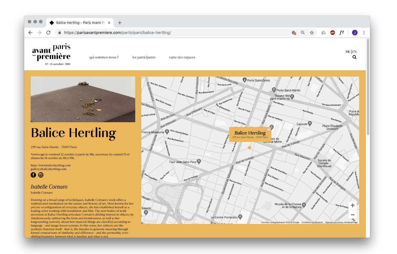Go to 'les participants' page
The height and width of the screenshot is (254, 397).
pyautogui.click(x=144, y=57)
